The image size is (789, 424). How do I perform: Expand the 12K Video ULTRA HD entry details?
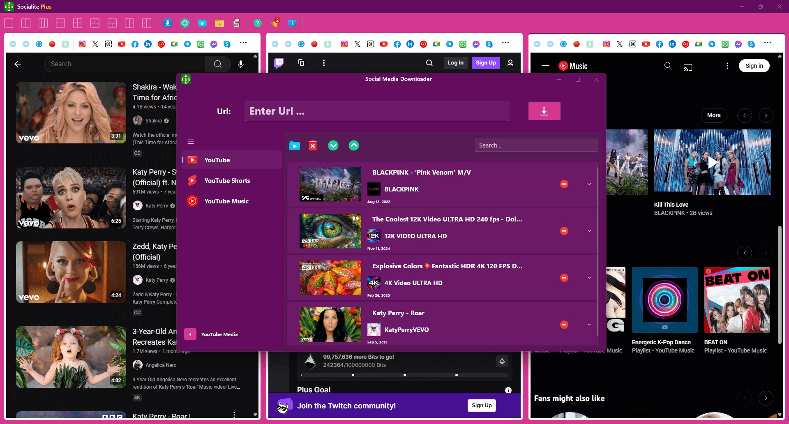pos(589,230)
